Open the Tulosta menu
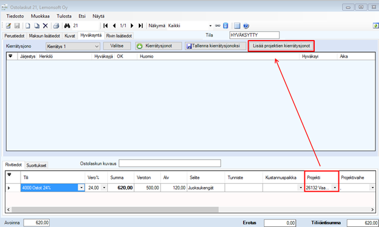This screenshot has height=227, width=379. [x=64, y=16]
